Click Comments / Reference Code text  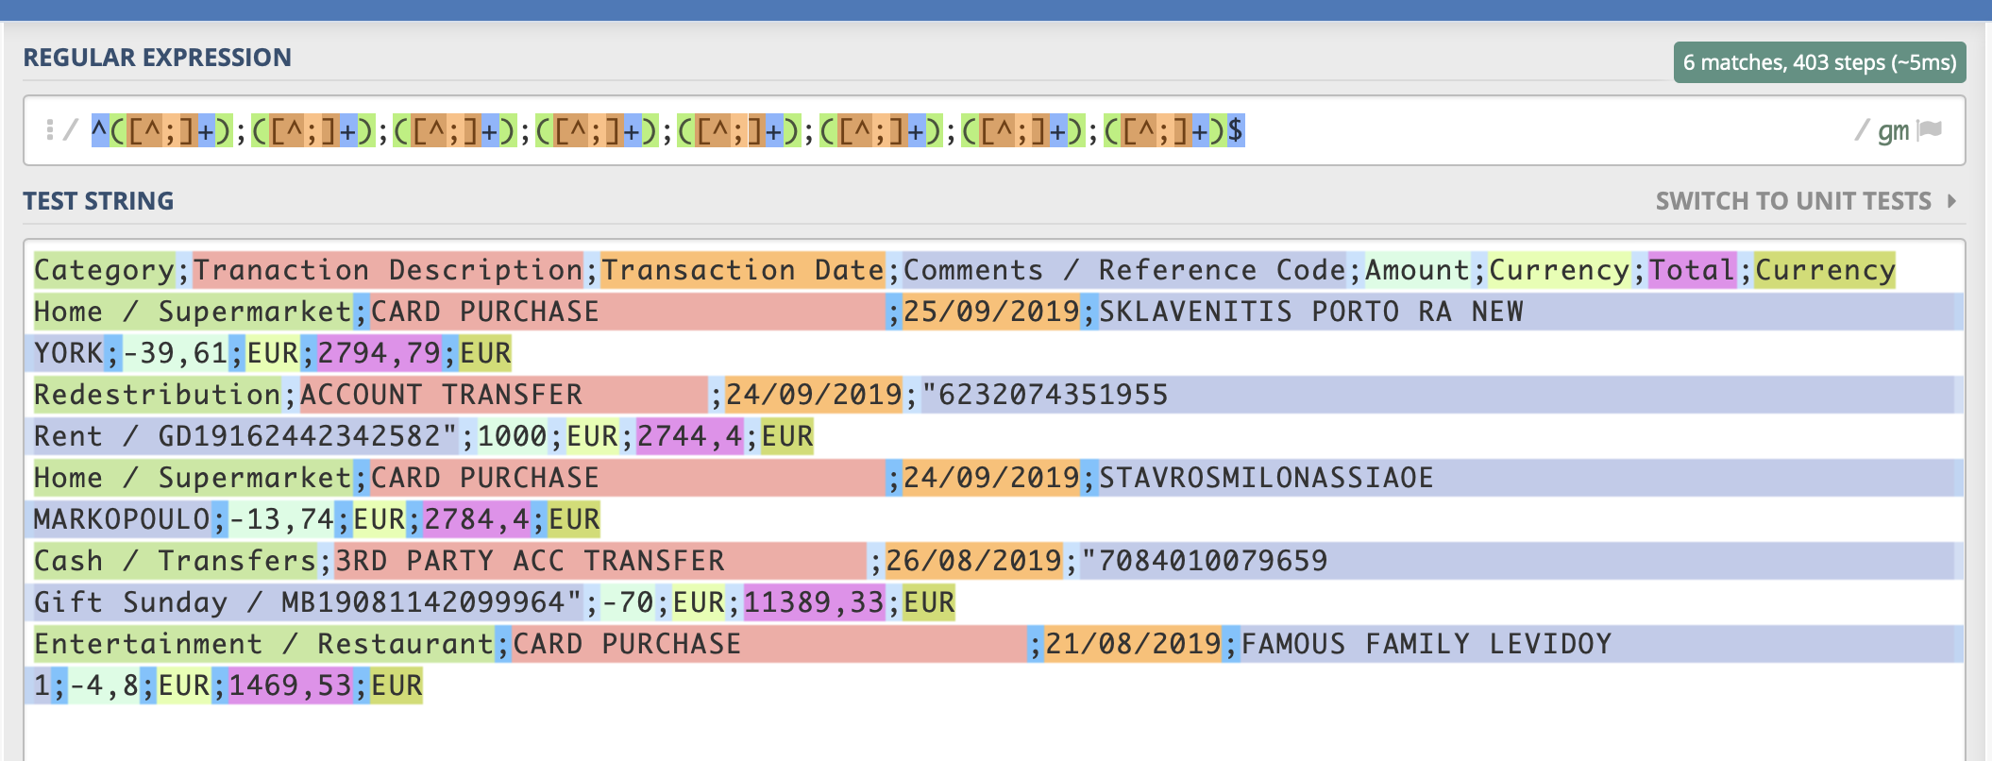click(1124, 271)
